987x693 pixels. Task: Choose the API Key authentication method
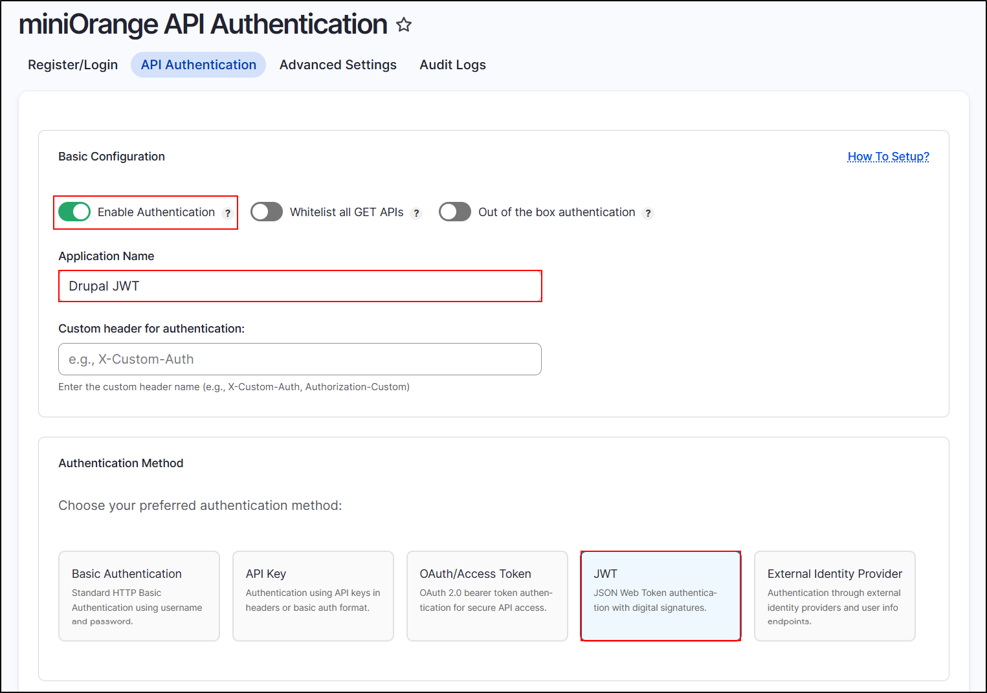tap(313, 595)
